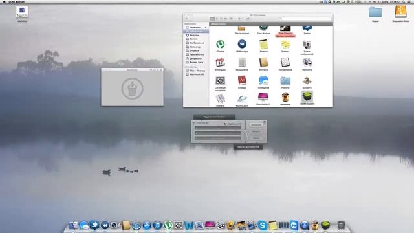The height and width of the screenshot is (233, 414).
Task: Open Downloads (Загрузки) in Finder sidebar
Action: [x=195, y=35]
